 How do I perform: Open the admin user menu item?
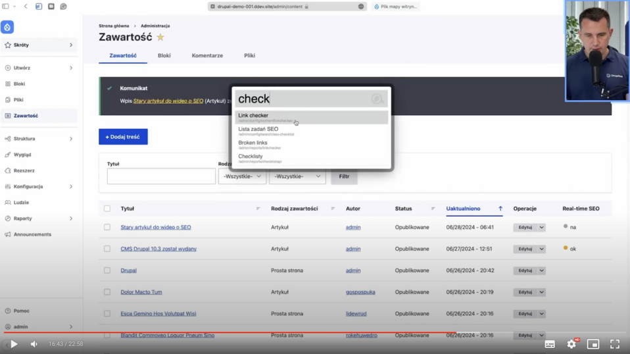coord(39,326)
